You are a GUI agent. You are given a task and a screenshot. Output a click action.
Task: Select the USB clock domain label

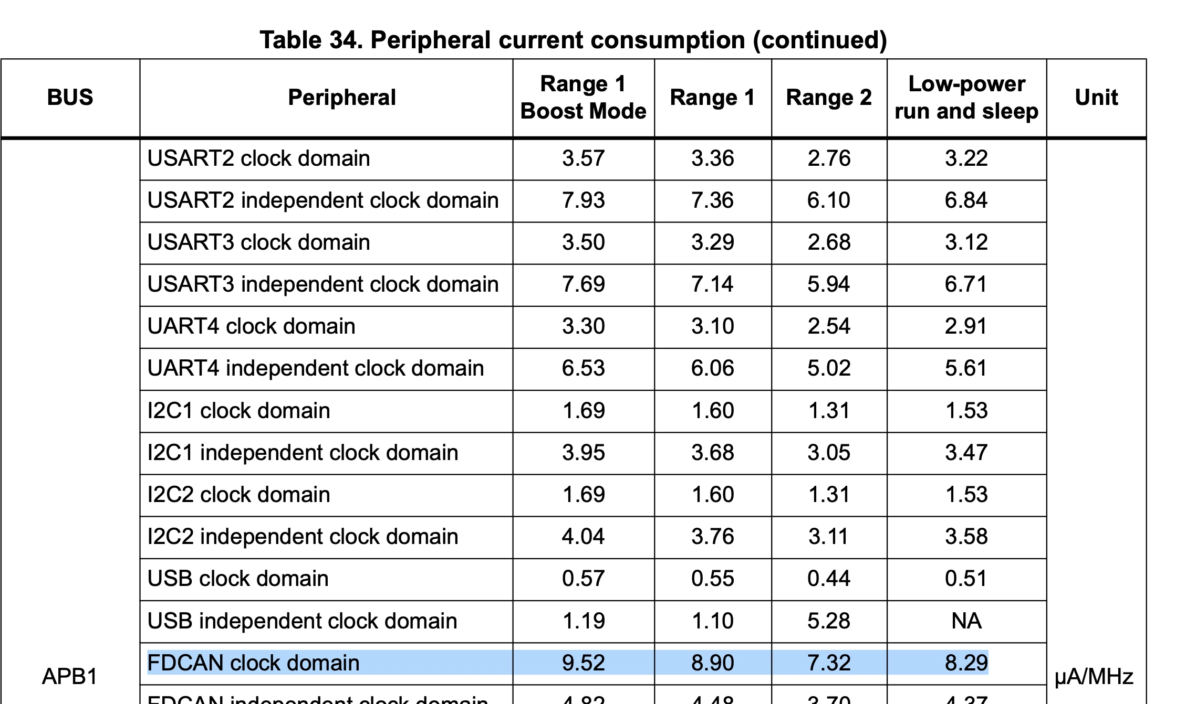coord(238,579)
